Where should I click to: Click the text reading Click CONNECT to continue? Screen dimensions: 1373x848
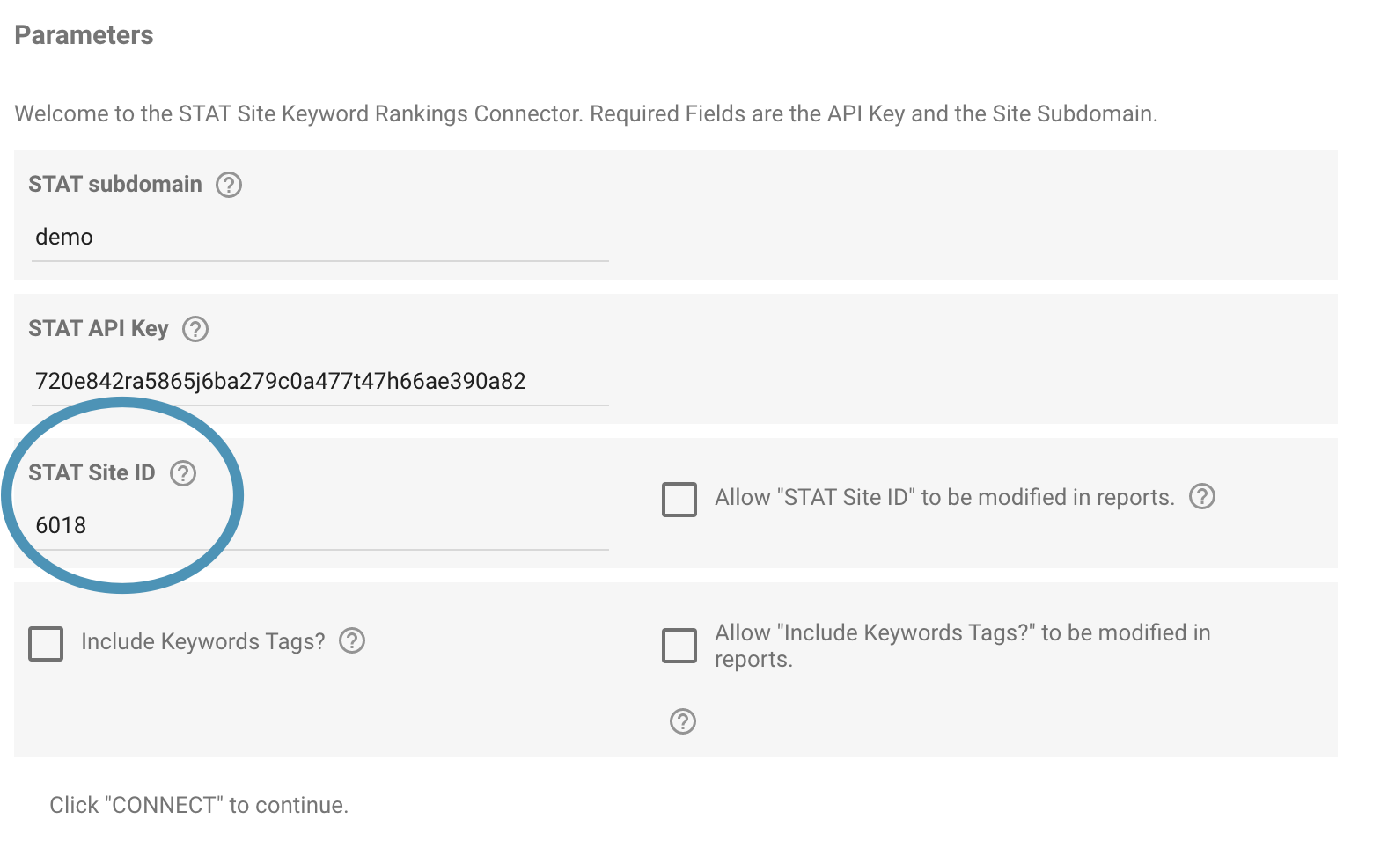coord(198,804)
